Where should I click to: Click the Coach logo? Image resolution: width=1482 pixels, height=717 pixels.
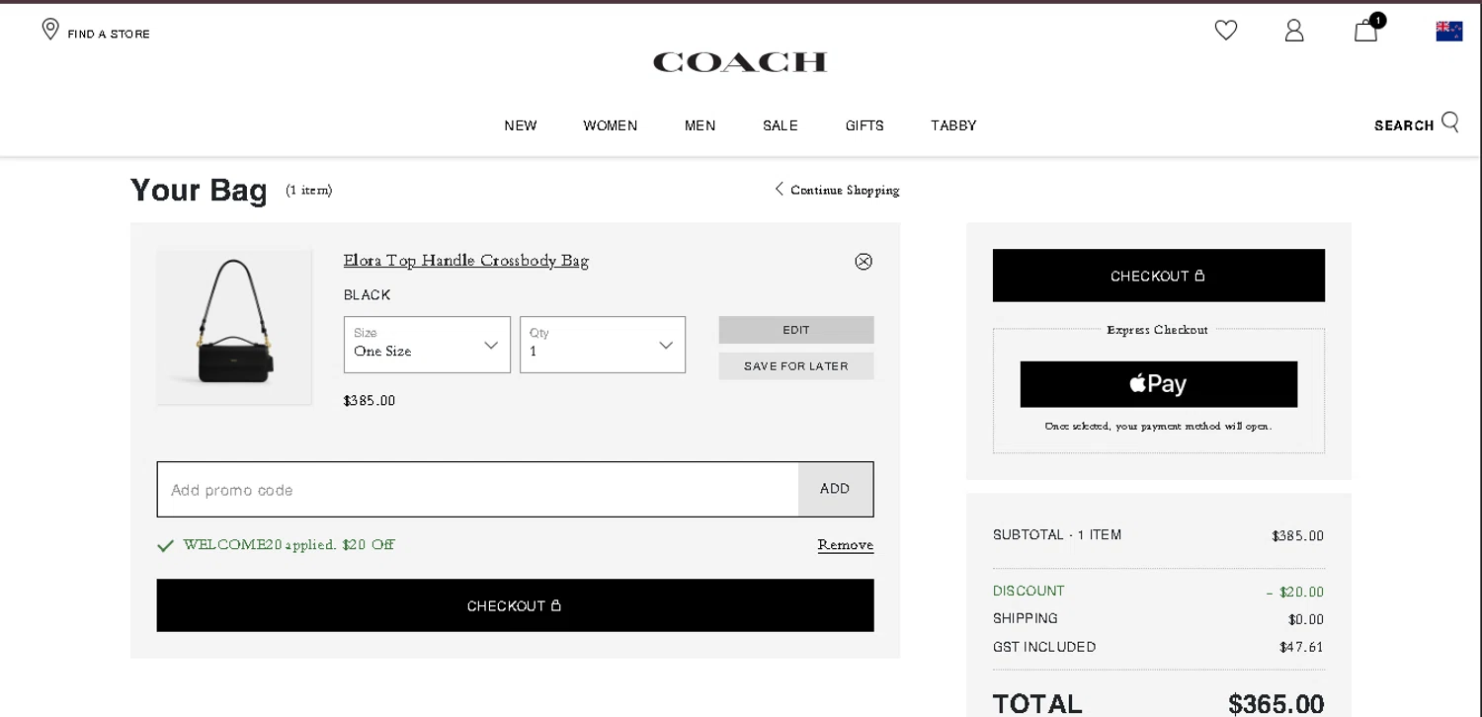740,62
